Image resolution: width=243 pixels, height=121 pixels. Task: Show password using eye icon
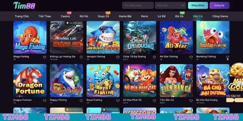click(183, 5)
